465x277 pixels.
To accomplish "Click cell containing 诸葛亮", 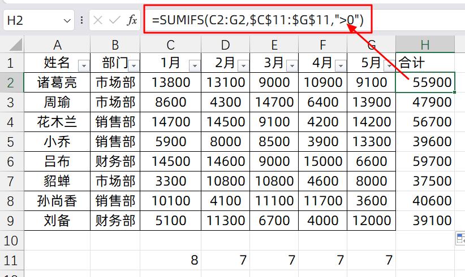I will pyautogui.click(x=57, y=82).
